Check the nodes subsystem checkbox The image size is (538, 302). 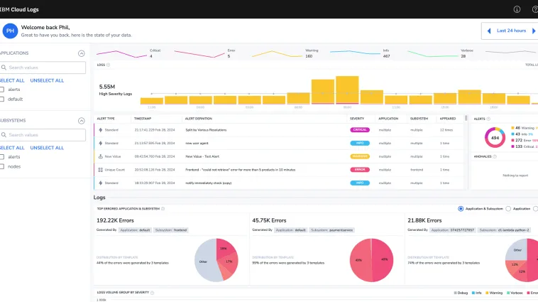click(2, 166)
